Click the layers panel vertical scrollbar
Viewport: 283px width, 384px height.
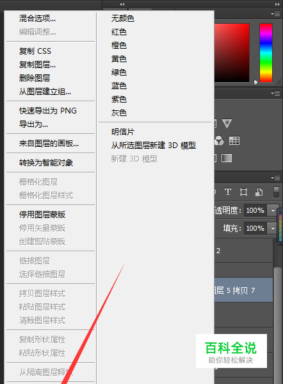pyautogui.click(x=278, y=326)
